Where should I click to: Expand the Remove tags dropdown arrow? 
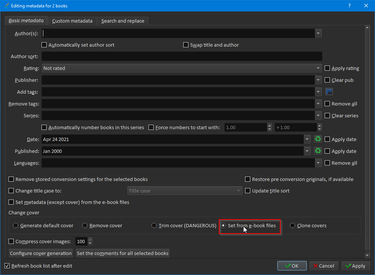point(318,104)
